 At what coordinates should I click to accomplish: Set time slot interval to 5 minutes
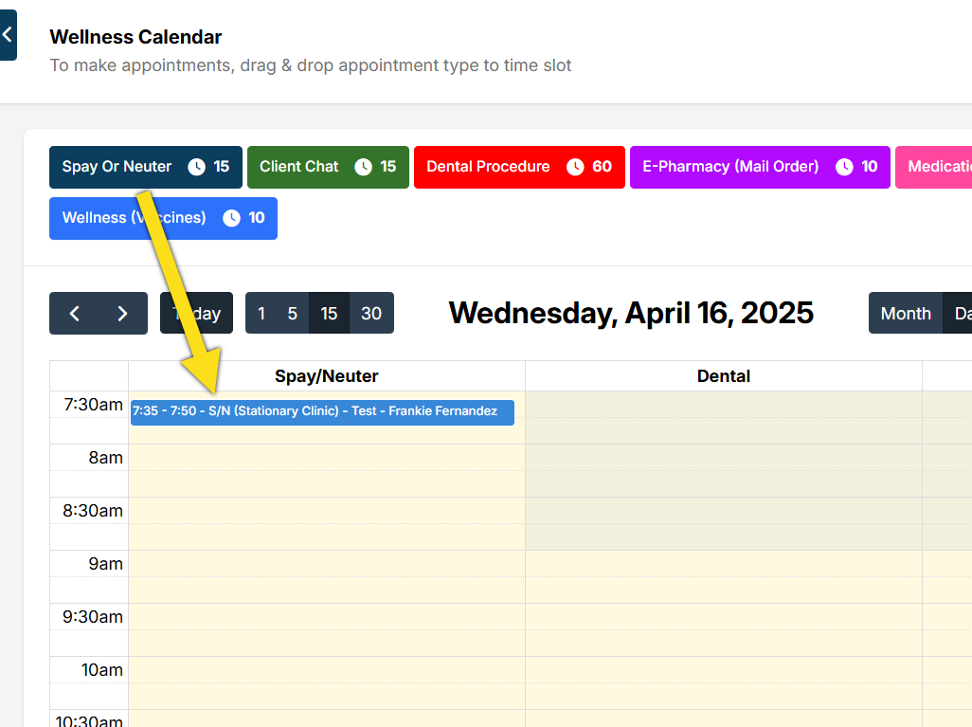[293, 314]
